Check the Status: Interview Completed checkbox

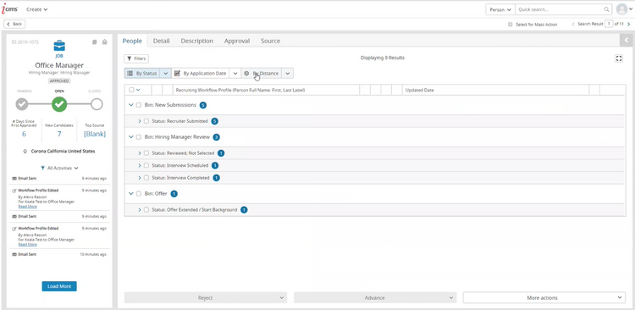[146, 178]
